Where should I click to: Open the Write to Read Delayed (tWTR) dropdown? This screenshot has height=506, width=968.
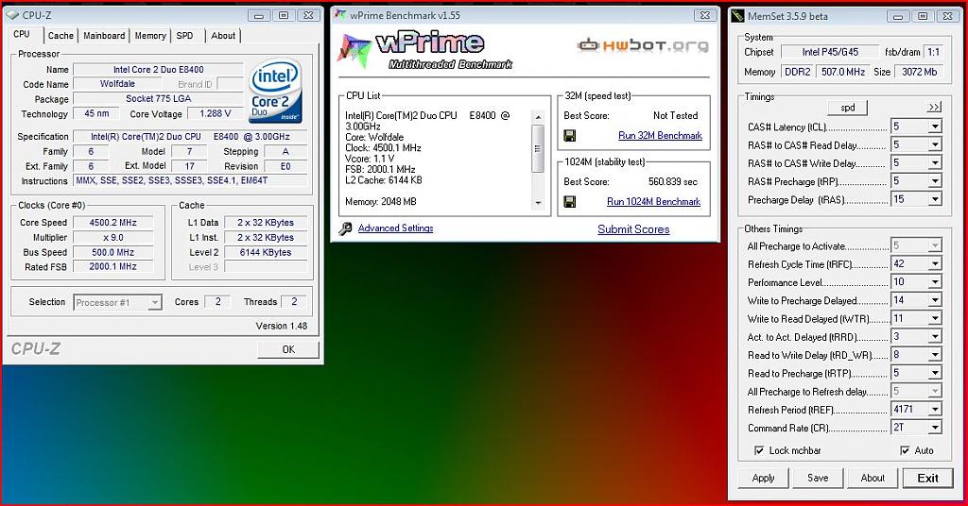[x=935, y=319]
